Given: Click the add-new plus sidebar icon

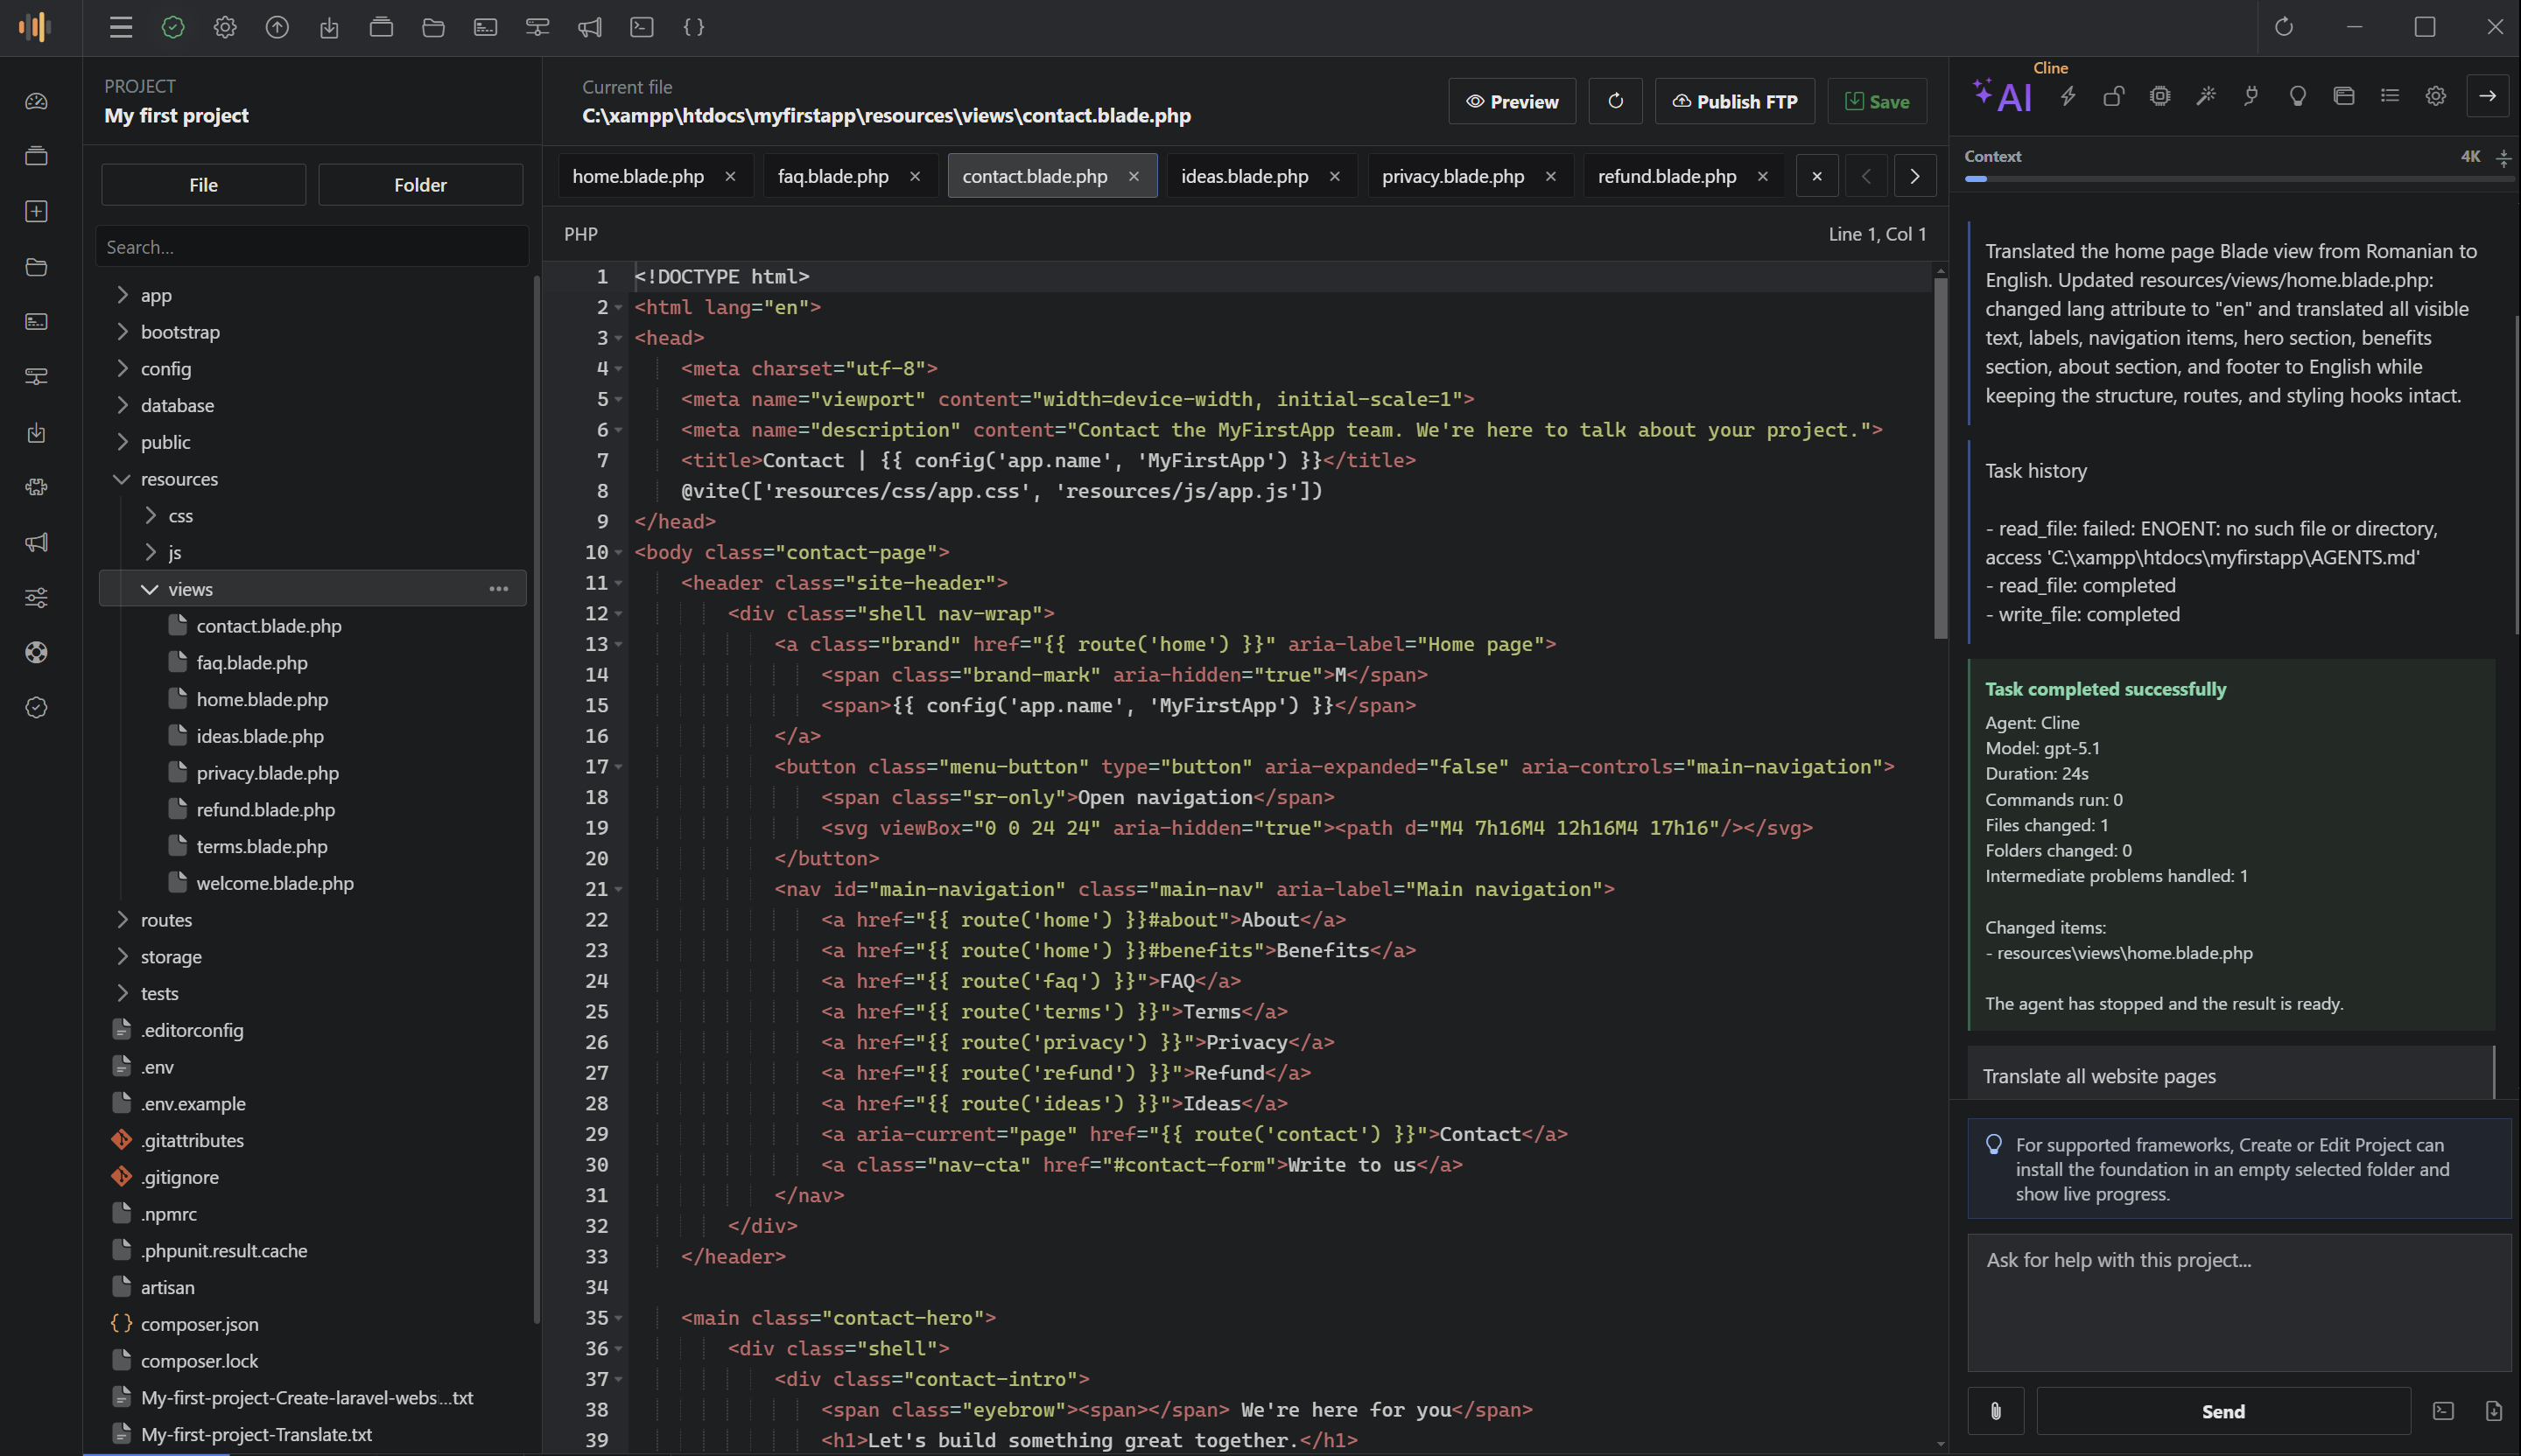Looking at the screenshot, I should pyautogui.click(x=36, y=211).
